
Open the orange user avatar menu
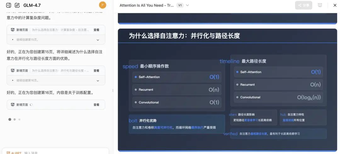[x=103, y=5]
